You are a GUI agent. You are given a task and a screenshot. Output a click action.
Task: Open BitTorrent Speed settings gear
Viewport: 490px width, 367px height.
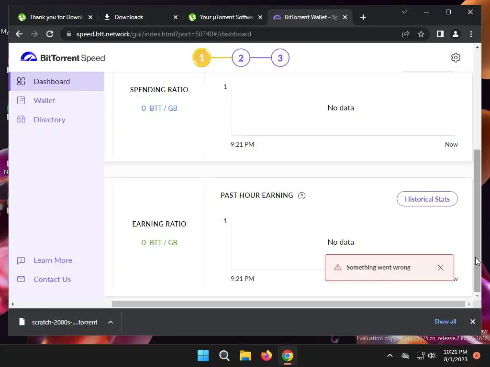pos(456,58)
